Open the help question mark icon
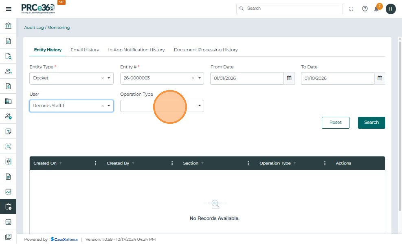The image size is (402, 244). 365,9
